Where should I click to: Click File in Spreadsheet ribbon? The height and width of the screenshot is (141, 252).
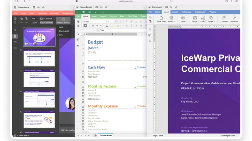tap(78, 16)
